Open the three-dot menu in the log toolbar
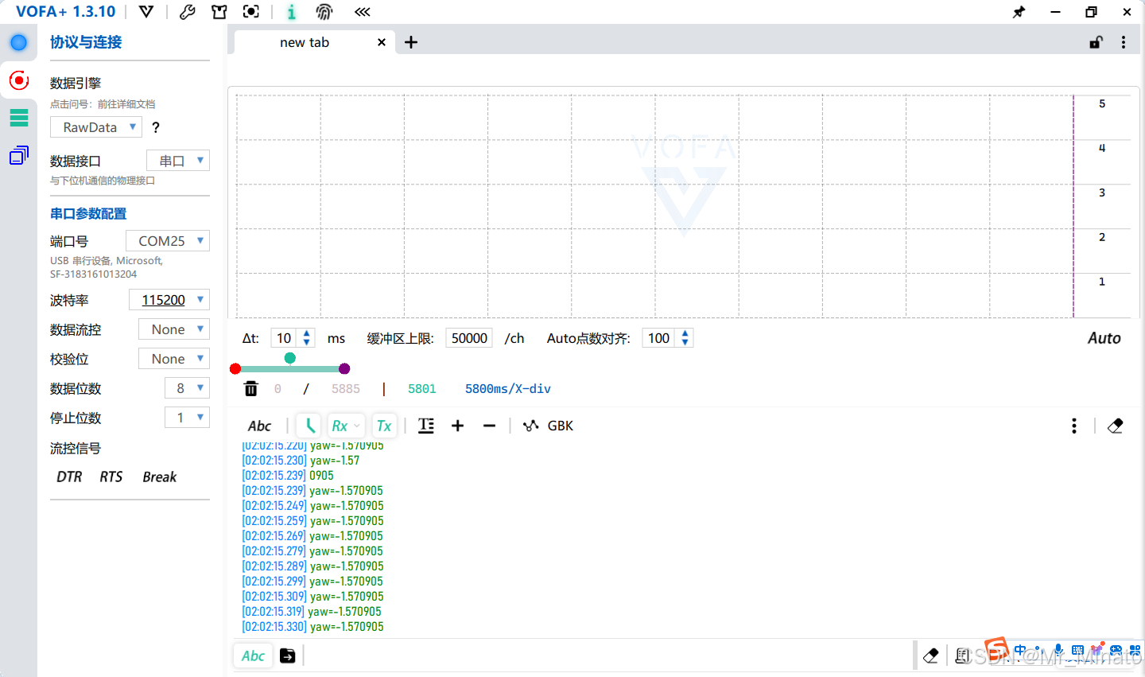 point(1073,426)
